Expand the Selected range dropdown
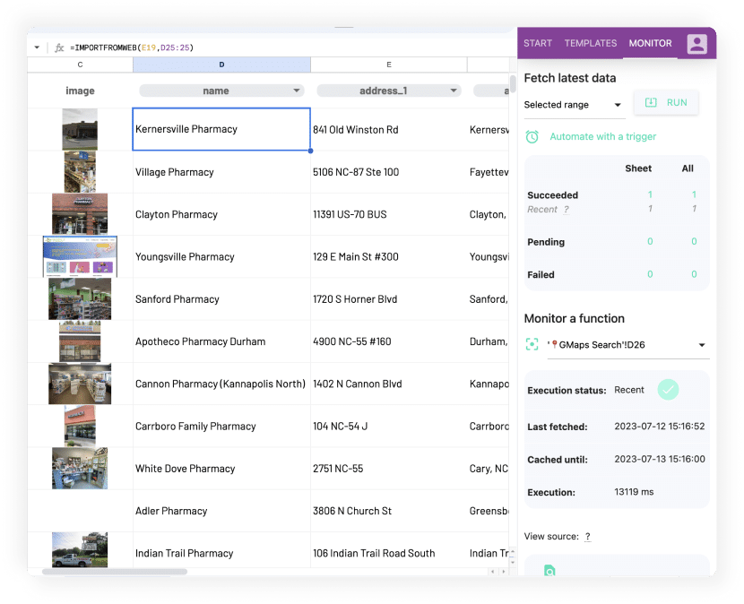This screenshot has width=744, height=604. point(618,106)
